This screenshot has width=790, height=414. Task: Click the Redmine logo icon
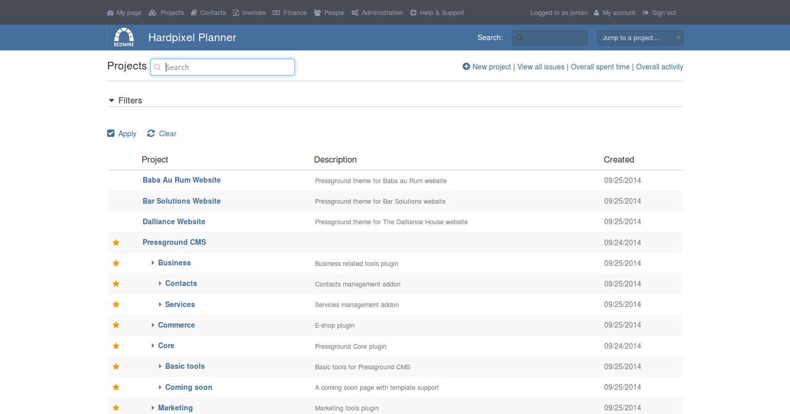coord(124,38)
